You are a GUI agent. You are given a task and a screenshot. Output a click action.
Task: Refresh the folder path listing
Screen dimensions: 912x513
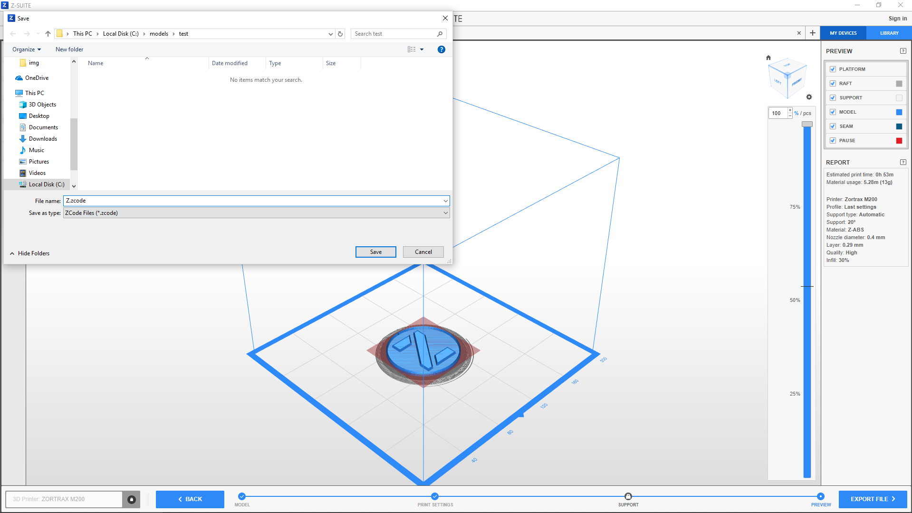[x=340, y=34]
